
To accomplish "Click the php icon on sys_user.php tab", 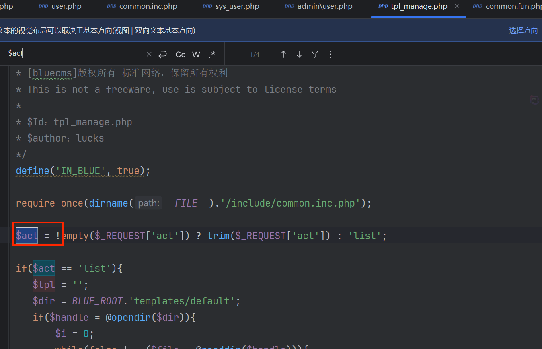I will point(207,6).
